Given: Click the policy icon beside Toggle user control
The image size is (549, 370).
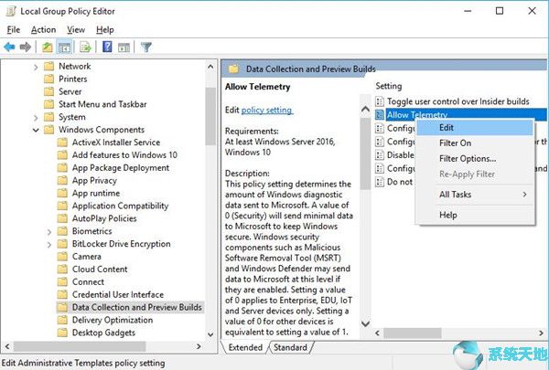Looking at the screenshot, I should [x=379, y=101].
